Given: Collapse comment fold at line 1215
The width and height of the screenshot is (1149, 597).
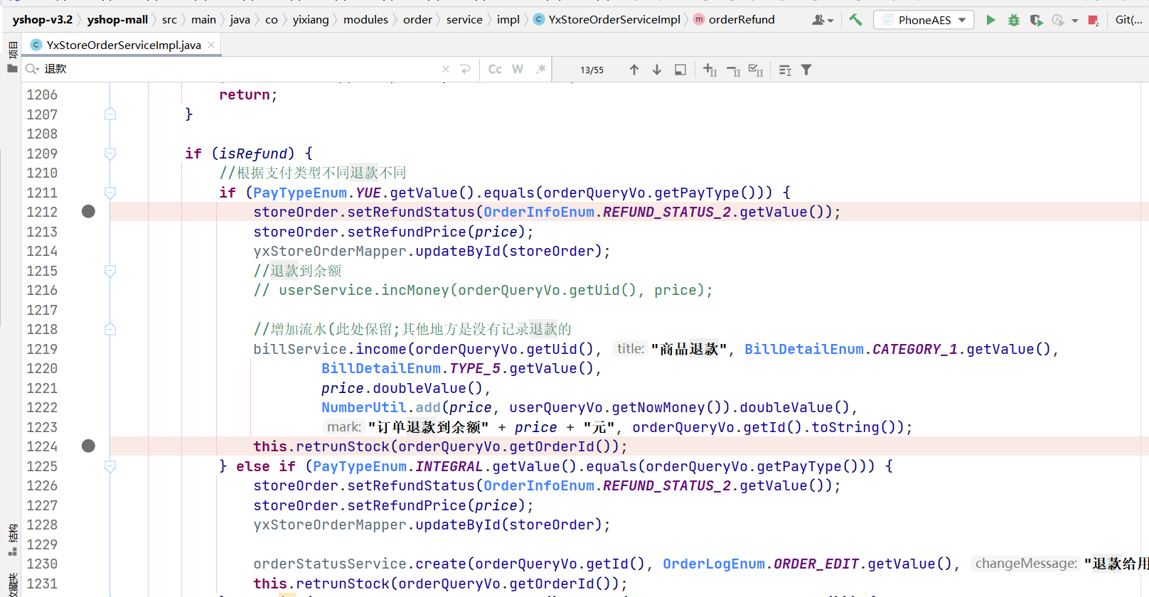Looking at the screenshot, I should 110,271.
